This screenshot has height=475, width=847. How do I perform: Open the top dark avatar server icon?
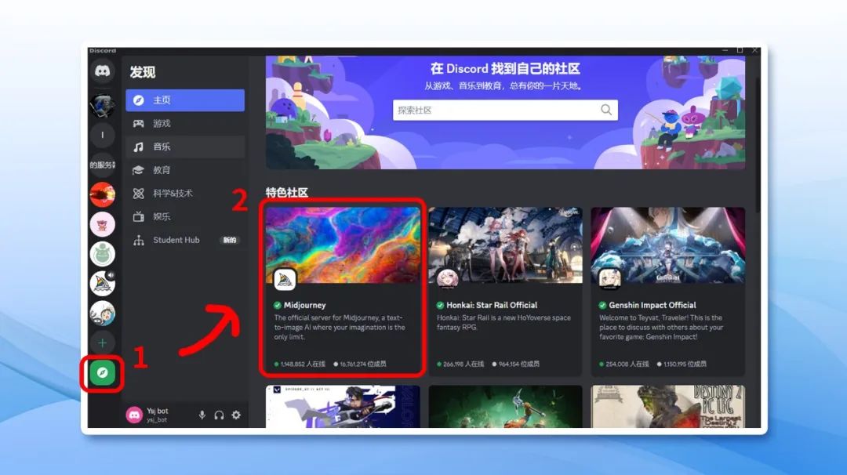(x=102, y=105)
